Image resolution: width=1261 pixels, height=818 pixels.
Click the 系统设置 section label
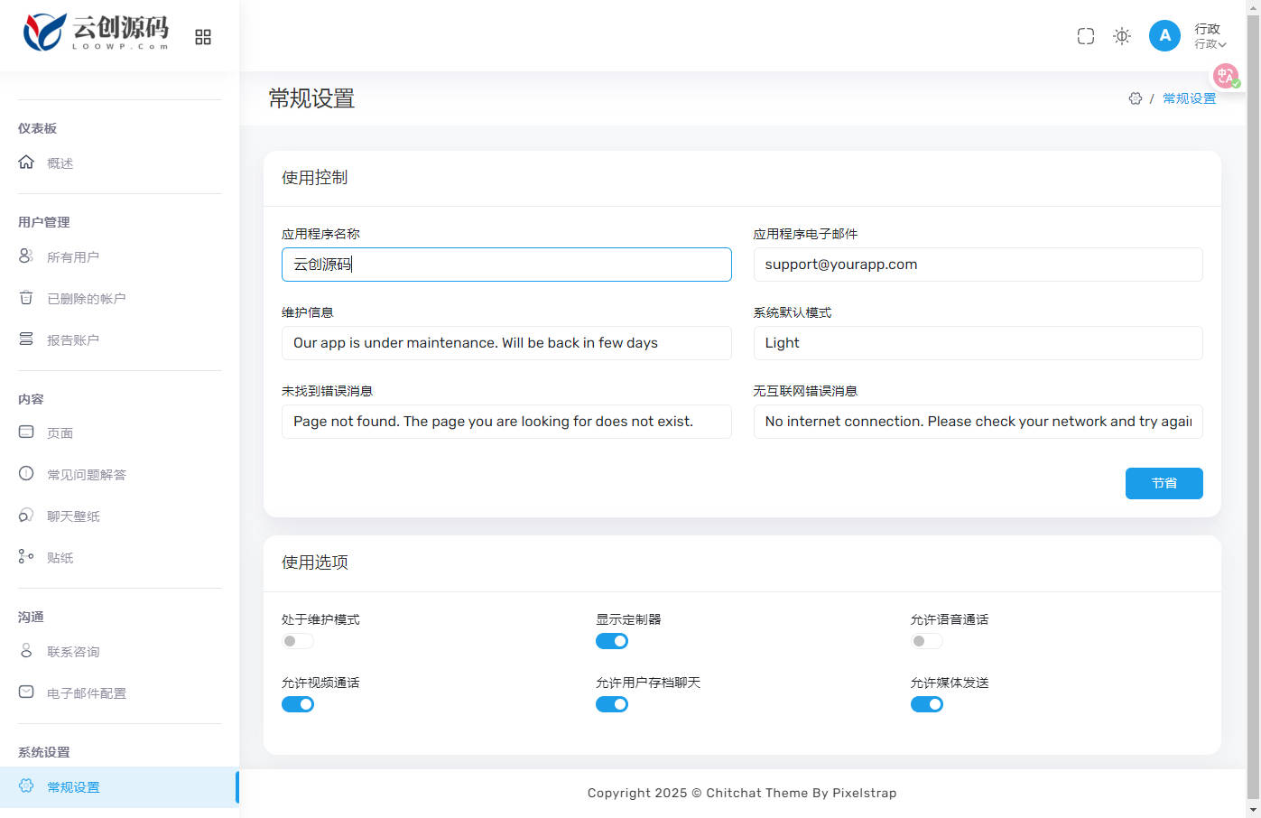pos(43,752)
